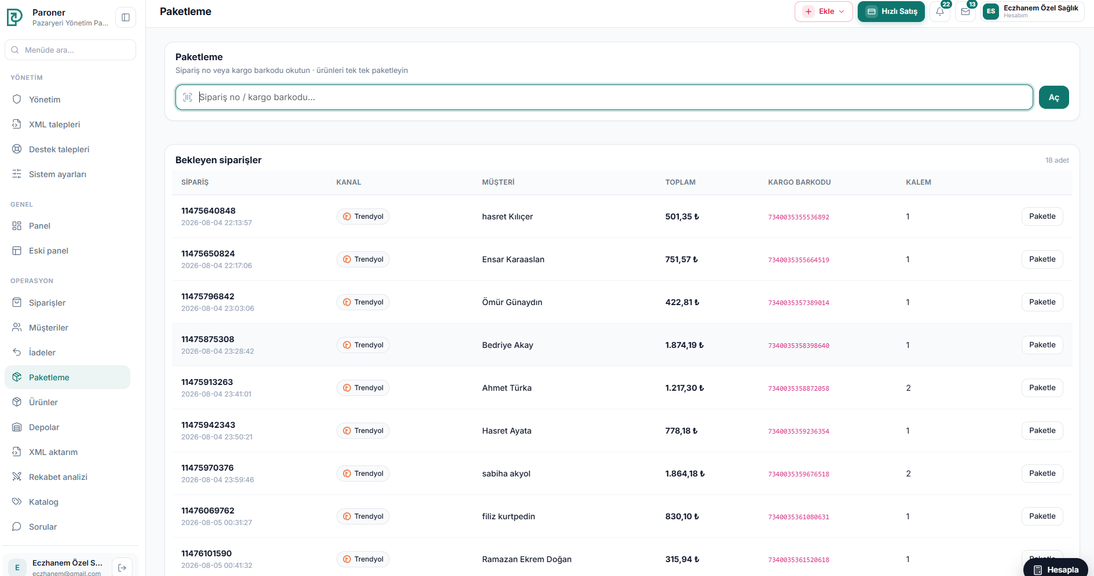This screenshot has width=1094, height=576.
Task: Select the active Paketleme menu item
Action: click(67, 377)
